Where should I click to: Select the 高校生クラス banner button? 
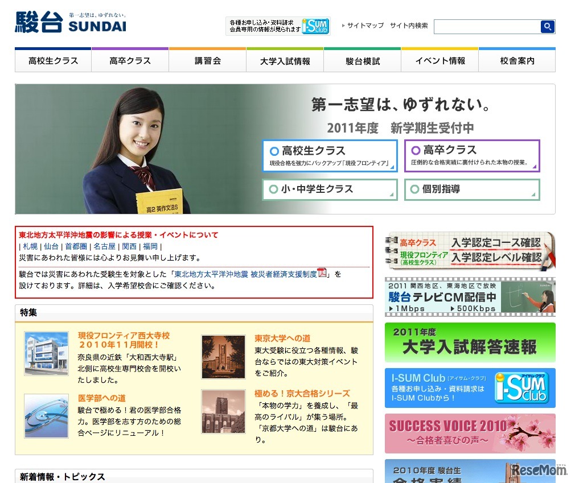330,156
